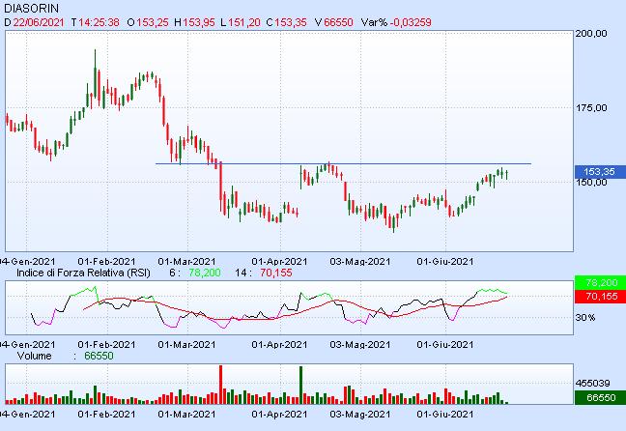Image resolution: width=626 pixels, height=431 pixels.
Task: Click the green 66550 value beside Volume label
Action: pos(99,356)
